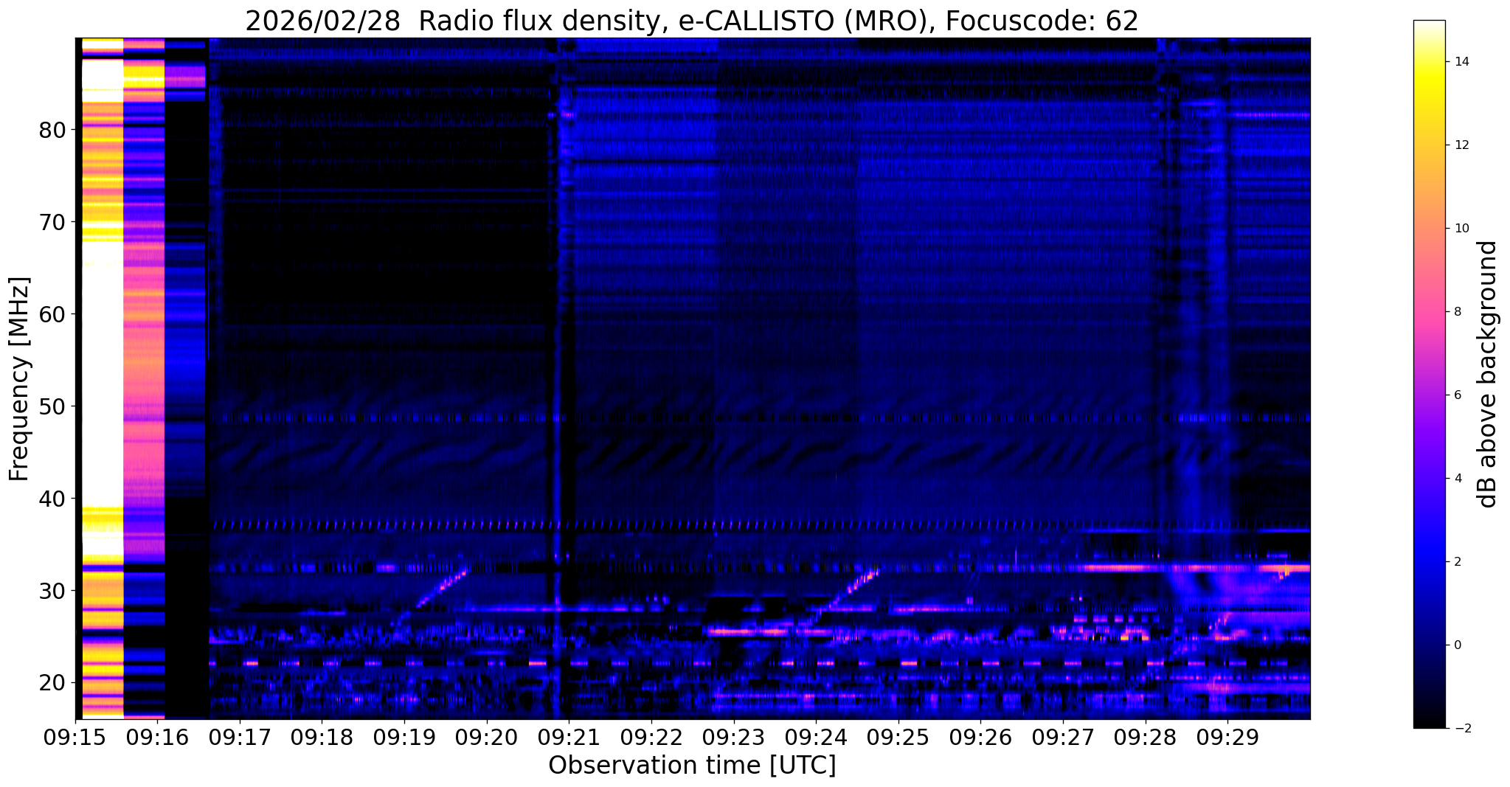
Task: Click the colorbar tick label 4
Action: click(x=1456, y=479)
